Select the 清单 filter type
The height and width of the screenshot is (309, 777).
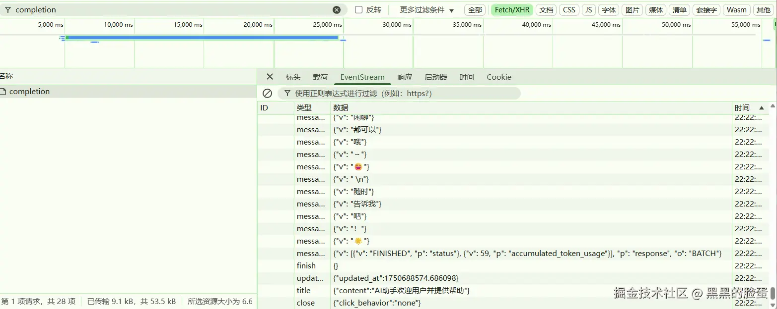pyautogui.click(x=679, y=10)
